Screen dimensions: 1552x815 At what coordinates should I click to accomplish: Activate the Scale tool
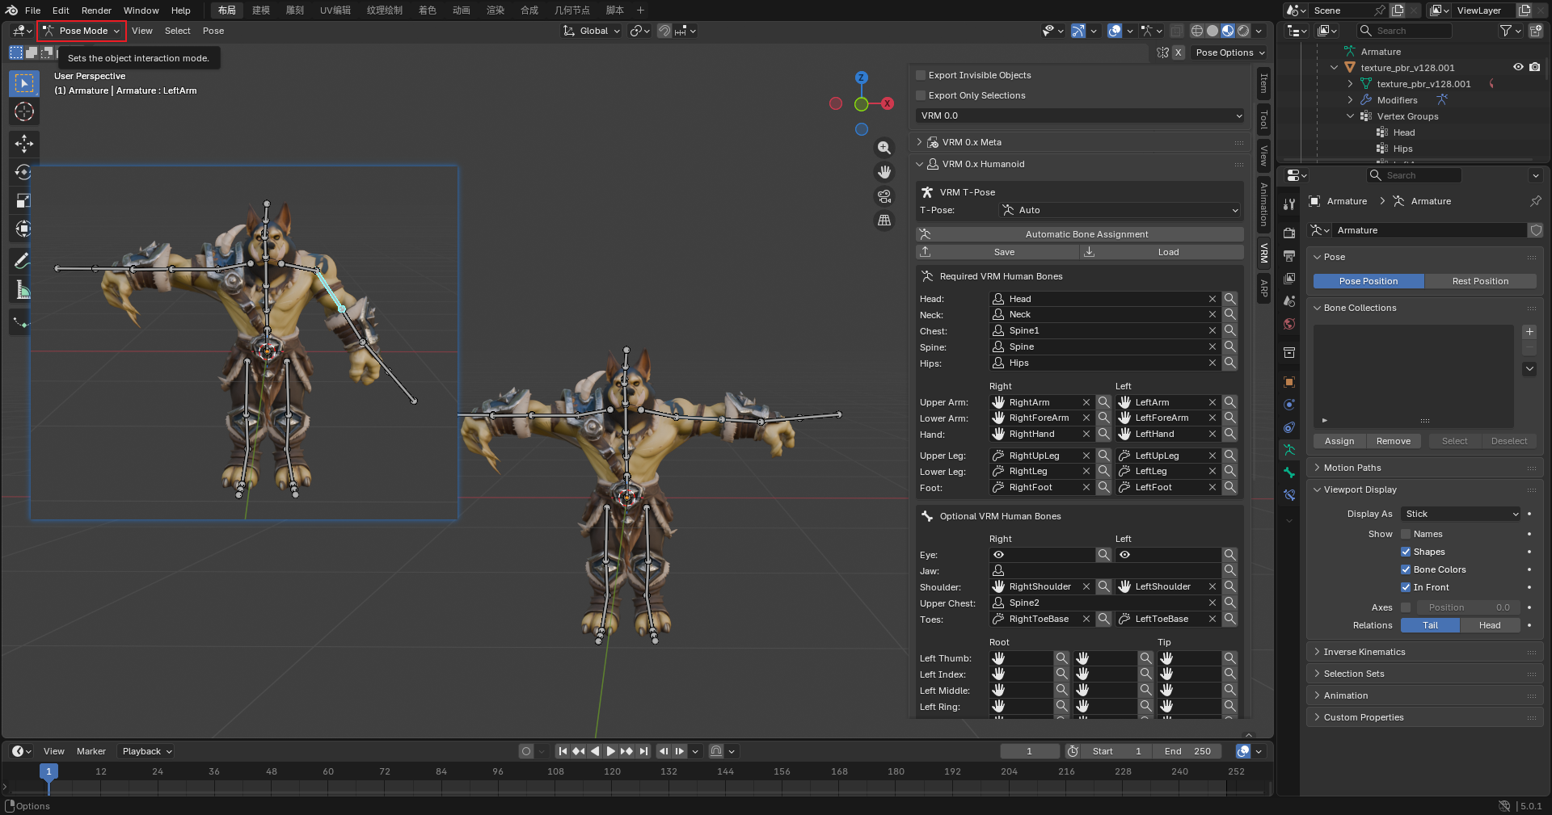click(24, 200)
